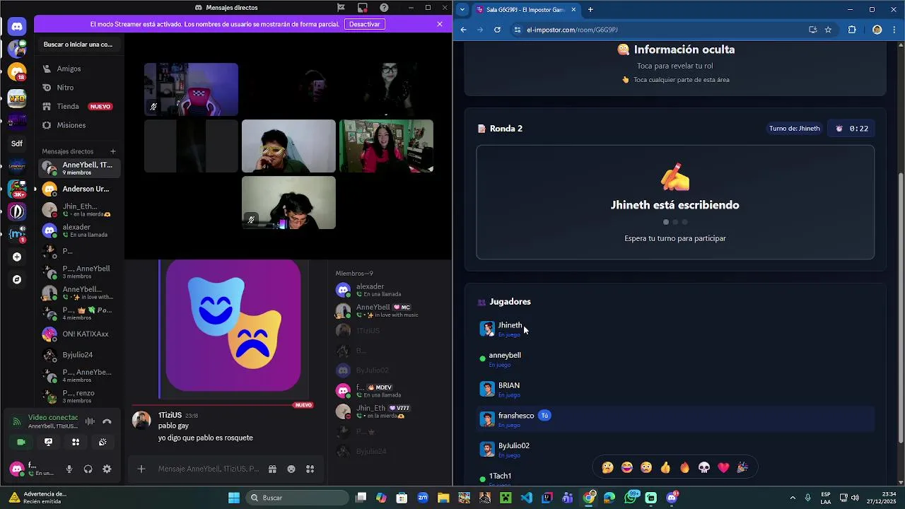Click the gaming chair video tile
Image resolution: width=905 pixels, height=509 pixels.
(x=191, y=89)
